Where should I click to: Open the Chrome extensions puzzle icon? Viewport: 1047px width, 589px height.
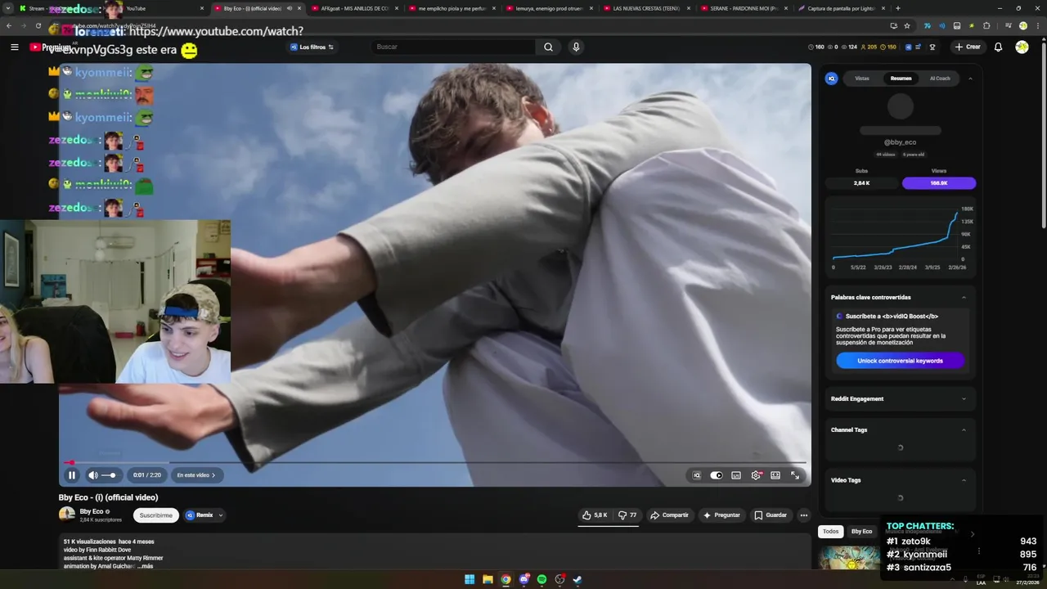(986, 26)
